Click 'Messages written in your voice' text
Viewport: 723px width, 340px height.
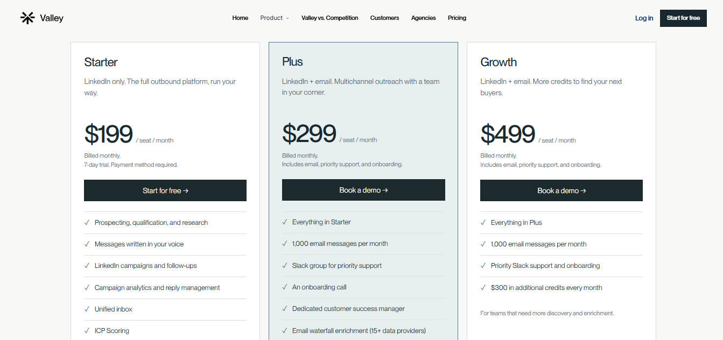pyautogui.click(x=139, y=244)
